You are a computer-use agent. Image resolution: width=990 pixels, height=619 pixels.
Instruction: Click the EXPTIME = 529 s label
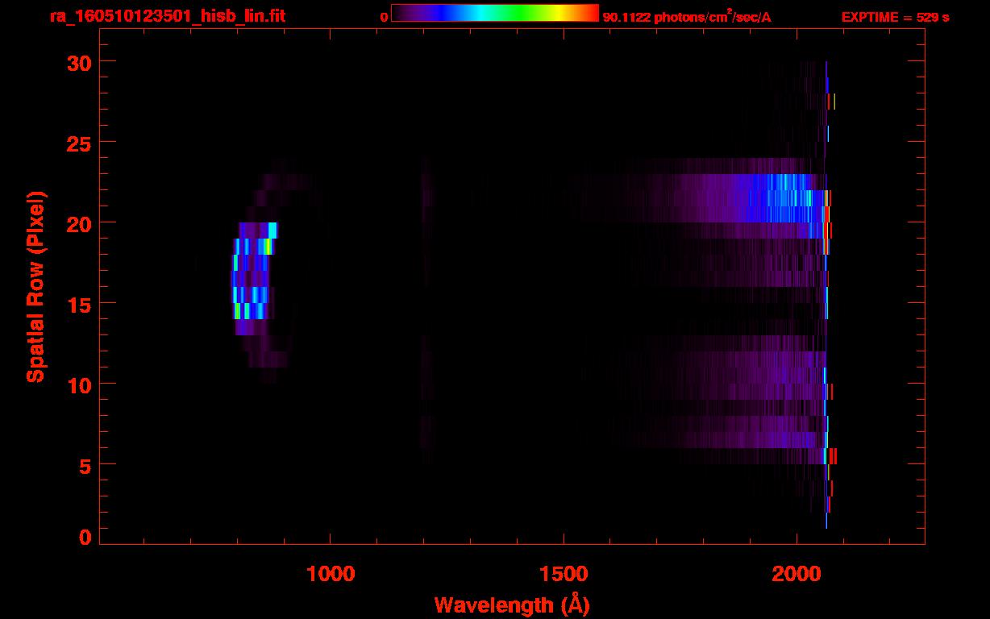[895, 17]
